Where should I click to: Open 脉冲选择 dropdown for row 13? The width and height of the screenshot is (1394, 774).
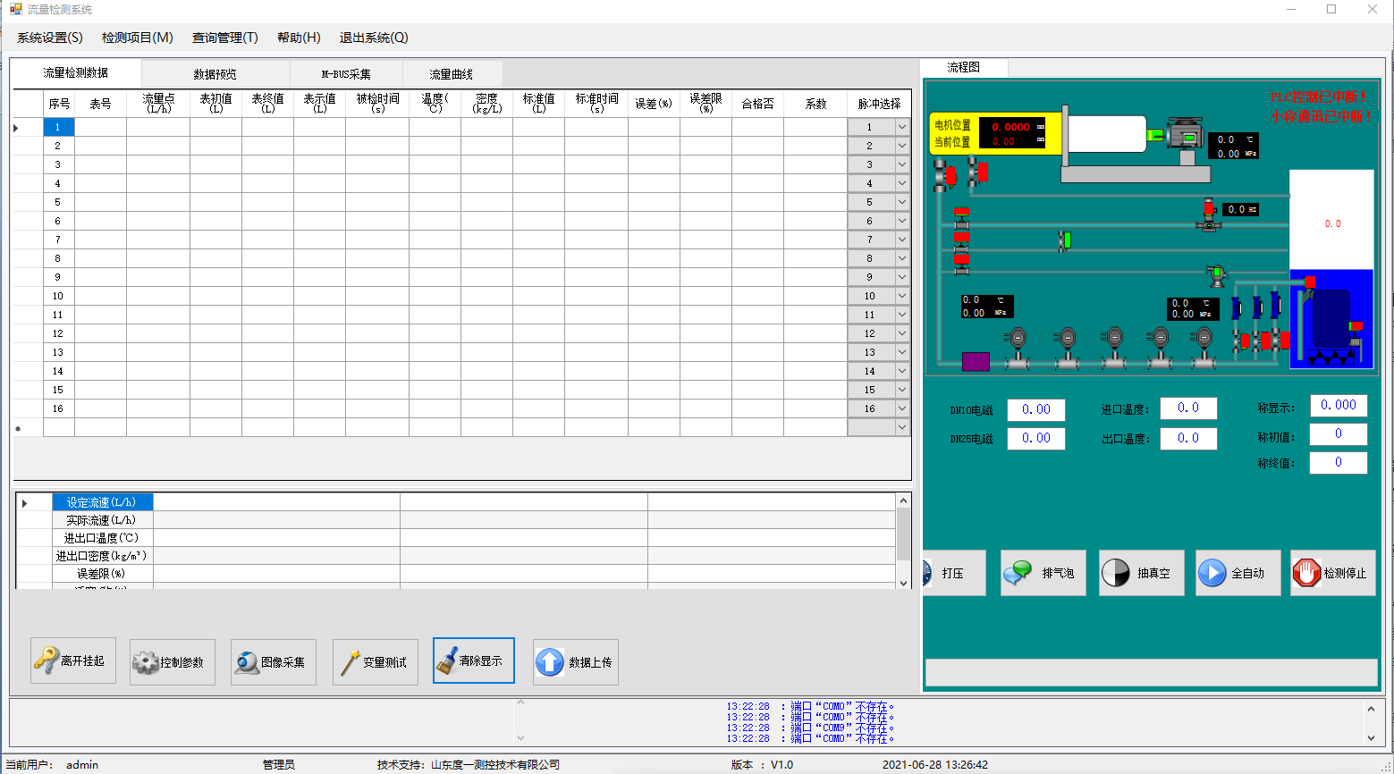[x=902, y=352]
